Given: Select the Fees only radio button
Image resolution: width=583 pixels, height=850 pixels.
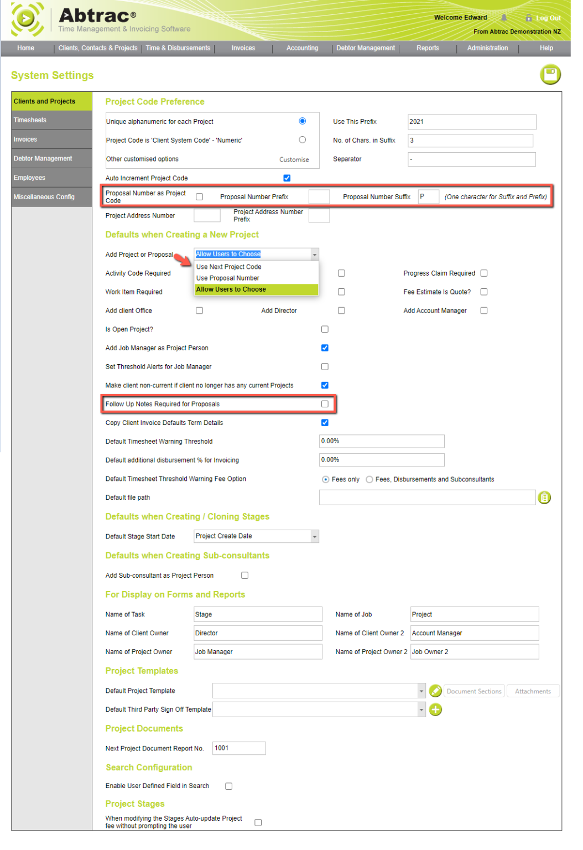Looking at the screenshot, I should [x=325, y=479].
